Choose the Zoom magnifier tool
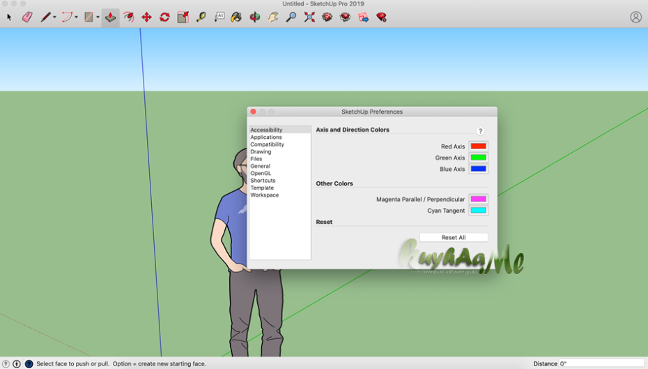The width and height of the screenshot is (648, 369). [291, 17]
